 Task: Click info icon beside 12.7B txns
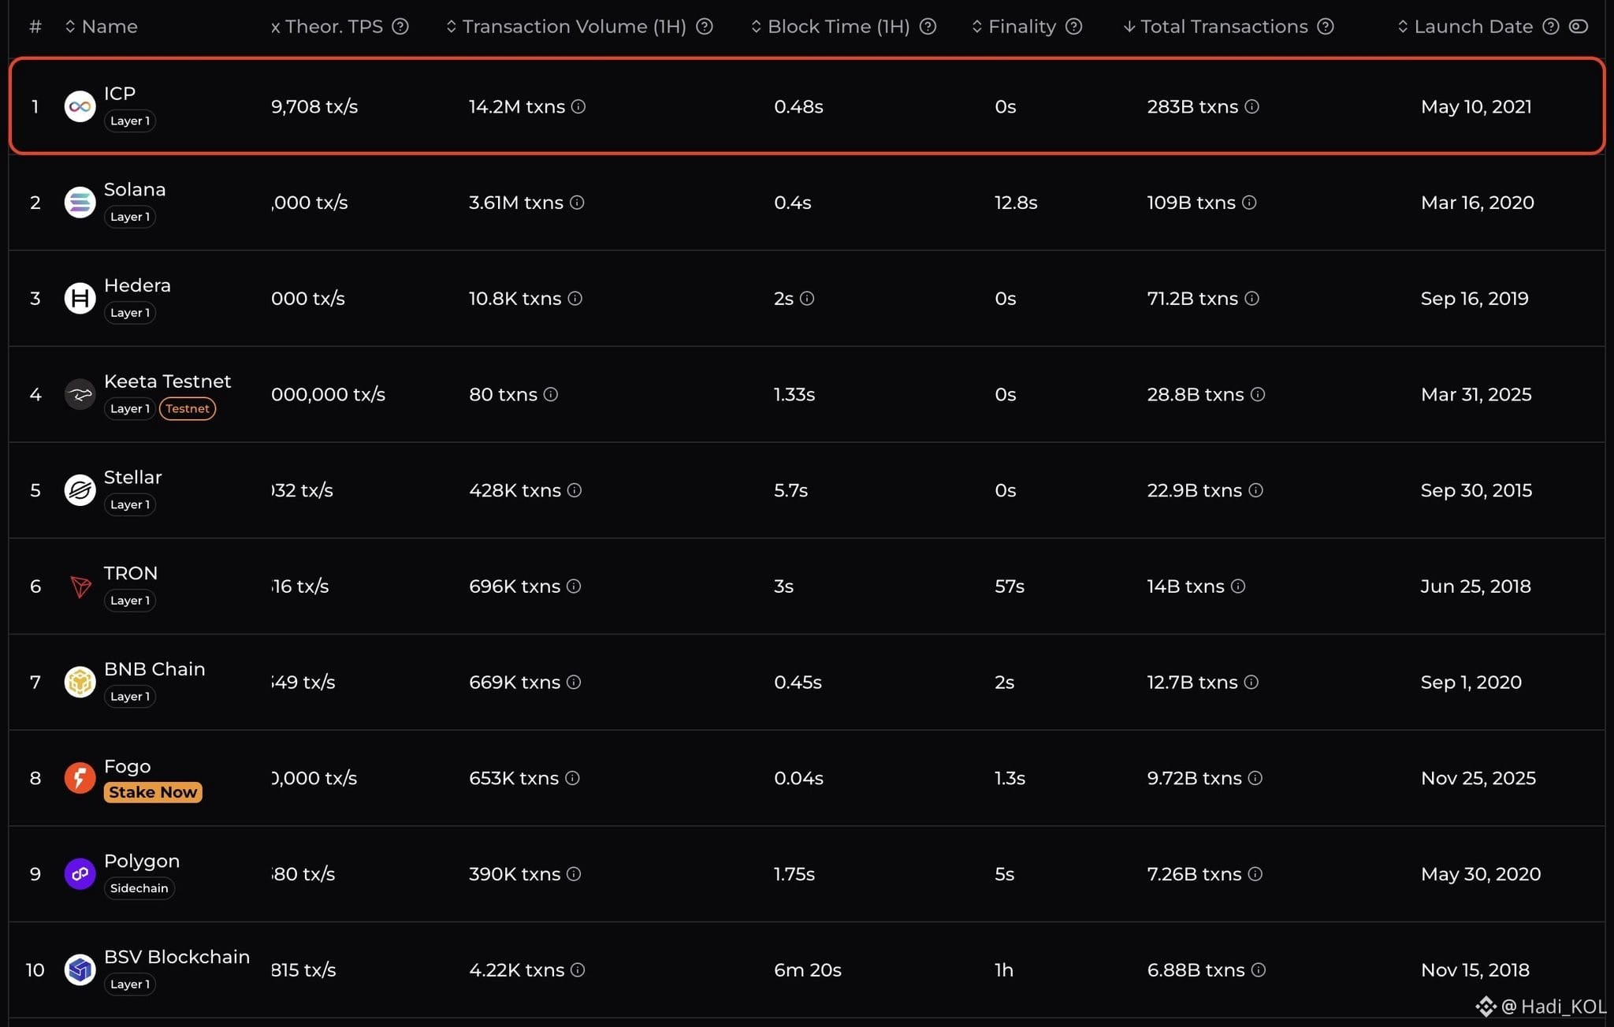pos(1251,682)
